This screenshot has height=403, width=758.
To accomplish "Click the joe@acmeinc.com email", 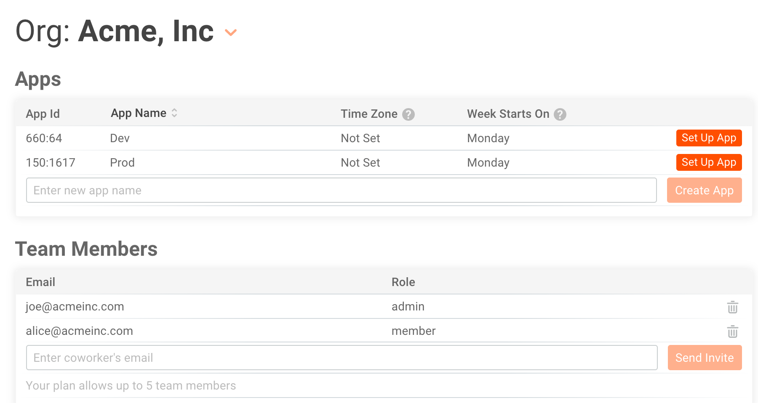I will pyautogui.click(x=75, y=307).
